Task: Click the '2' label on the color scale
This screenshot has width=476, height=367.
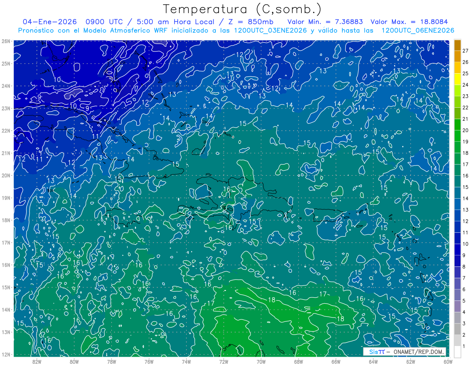Action: click(x=464, y=335)
